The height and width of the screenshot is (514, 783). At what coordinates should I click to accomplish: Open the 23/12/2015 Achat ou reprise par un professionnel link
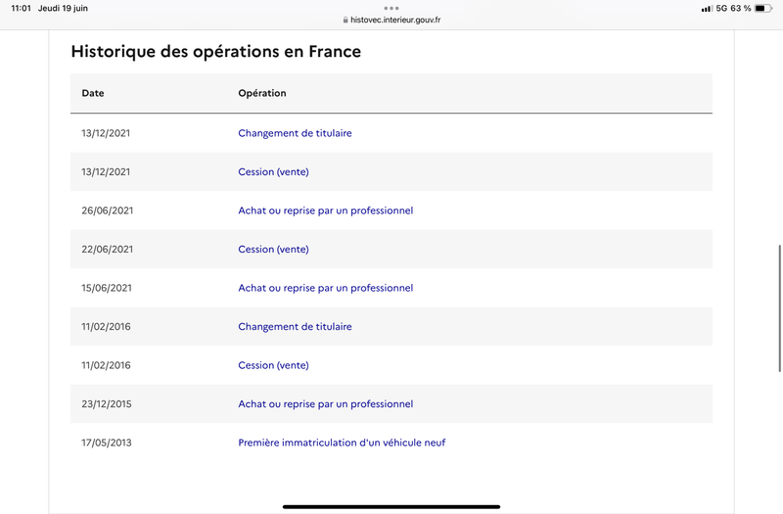(x=326, y=403)
